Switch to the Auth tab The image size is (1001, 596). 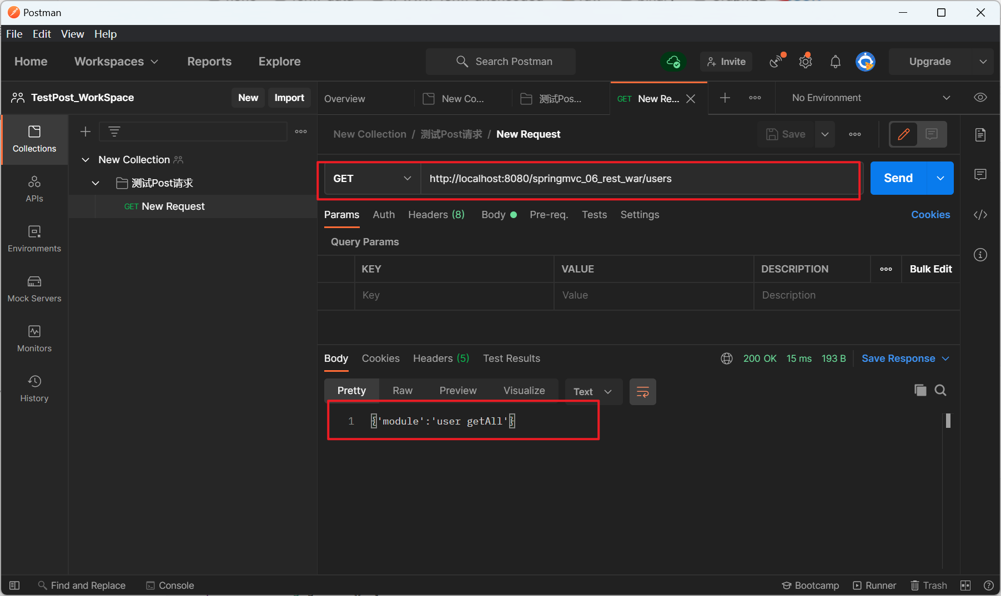click(x=384, y=215)
